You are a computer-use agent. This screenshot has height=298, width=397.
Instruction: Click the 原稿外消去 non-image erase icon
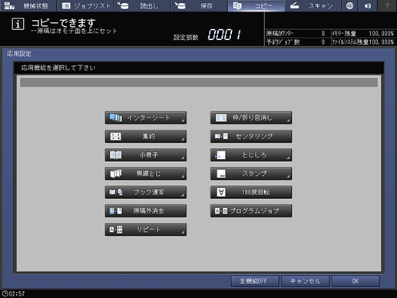(x=116, y=211)
